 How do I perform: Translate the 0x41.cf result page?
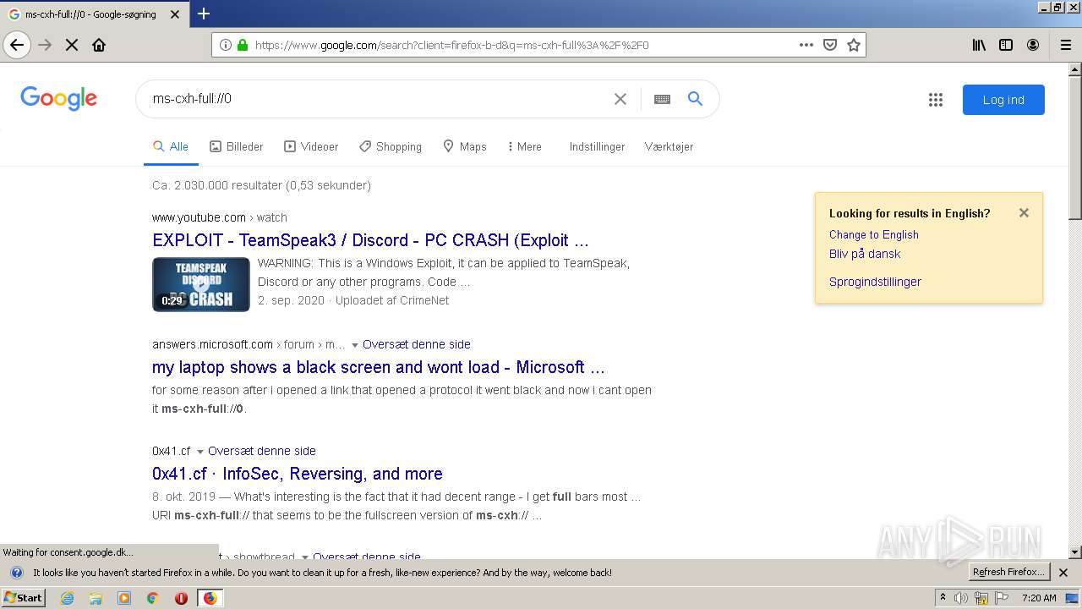click(x=262, y=451)
